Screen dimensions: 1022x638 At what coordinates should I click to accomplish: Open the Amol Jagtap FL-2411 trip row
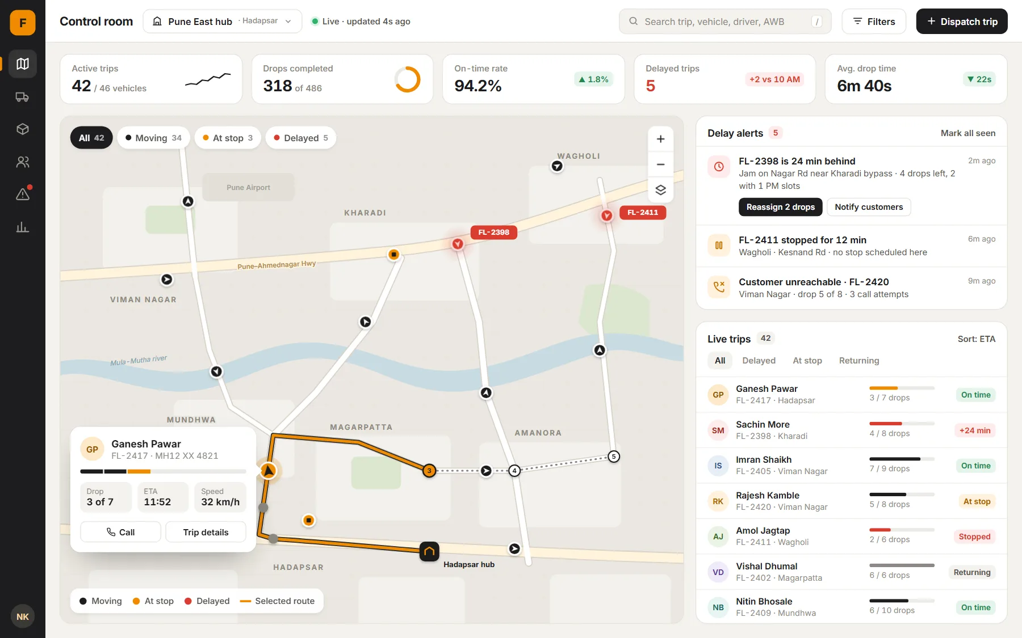pyautogui.click(x=852, y=536)
